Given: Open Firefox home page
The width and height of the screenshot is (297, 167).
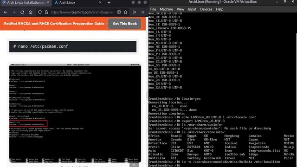Looking at the screenshot, I should [31, 13].
